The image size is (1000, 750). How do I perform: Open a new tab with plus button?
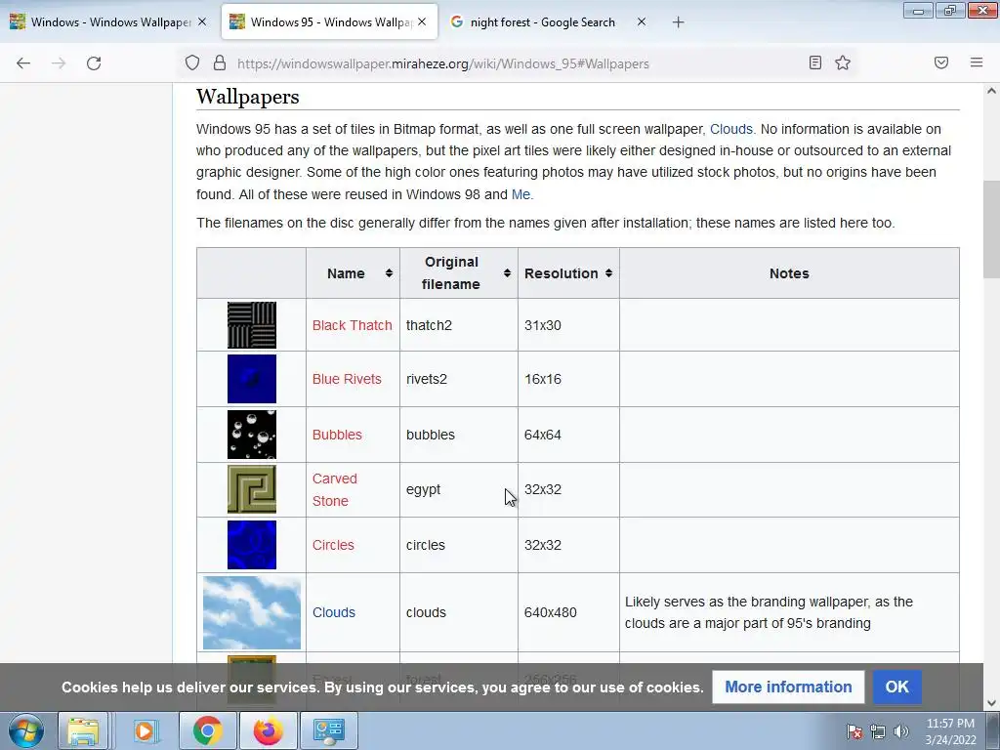(x=678, y=22)
